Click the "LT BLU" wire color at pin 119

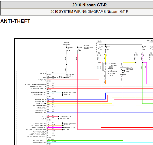tap(54, 142)
